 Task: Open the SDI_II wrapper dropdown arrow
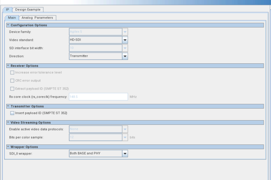pyautogui.click(x=125, y=153)
